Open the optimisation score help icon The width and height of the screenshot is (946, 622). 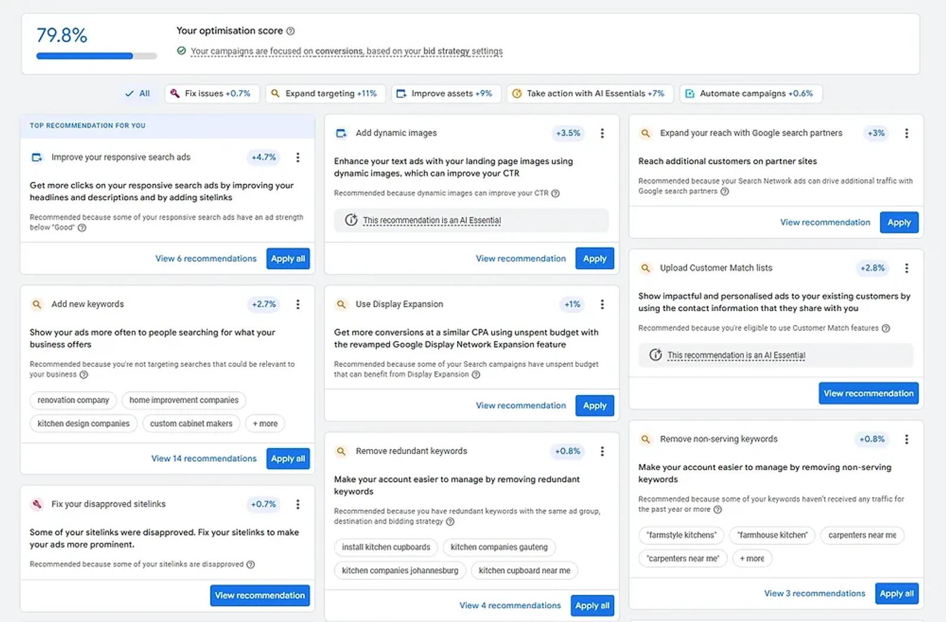[x=290, y=31]
